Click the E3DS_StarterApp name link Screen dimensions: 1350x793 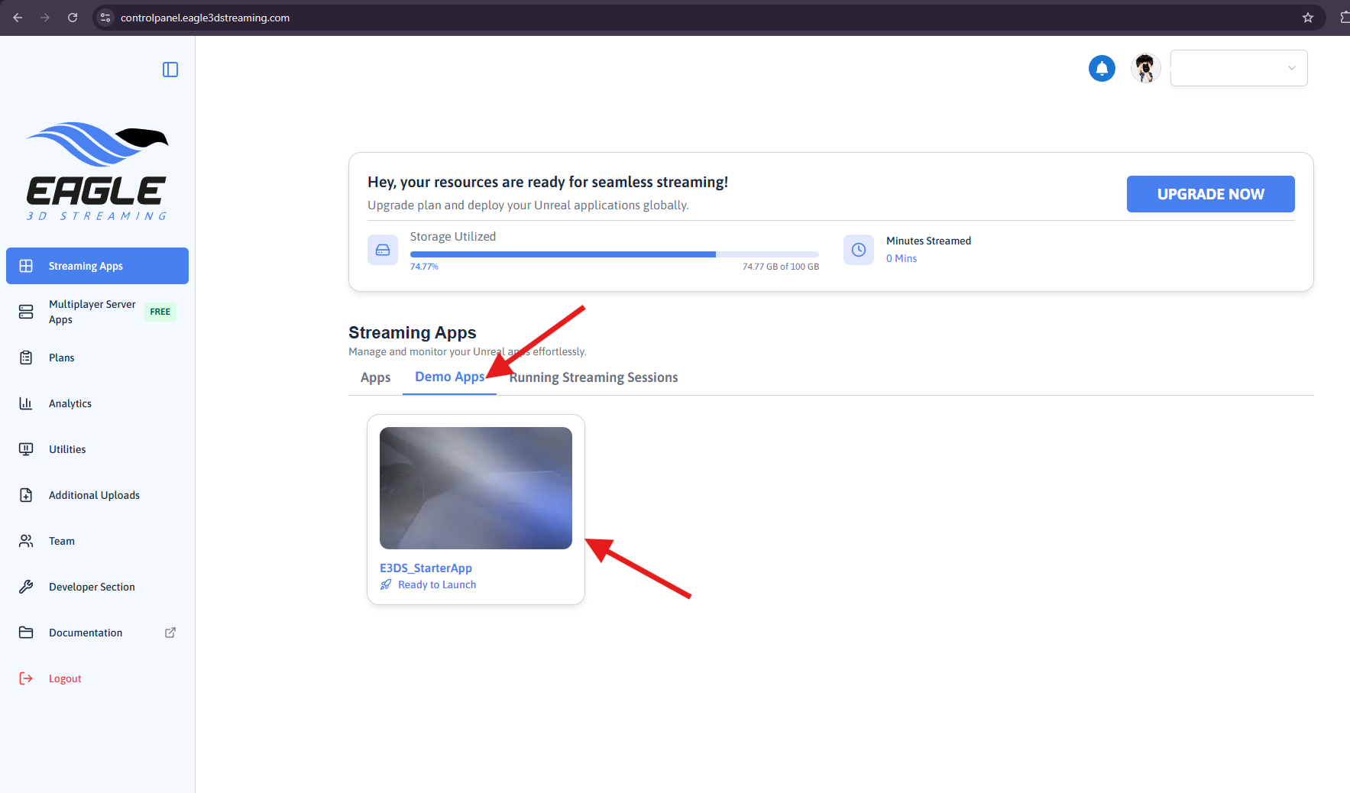426,568
